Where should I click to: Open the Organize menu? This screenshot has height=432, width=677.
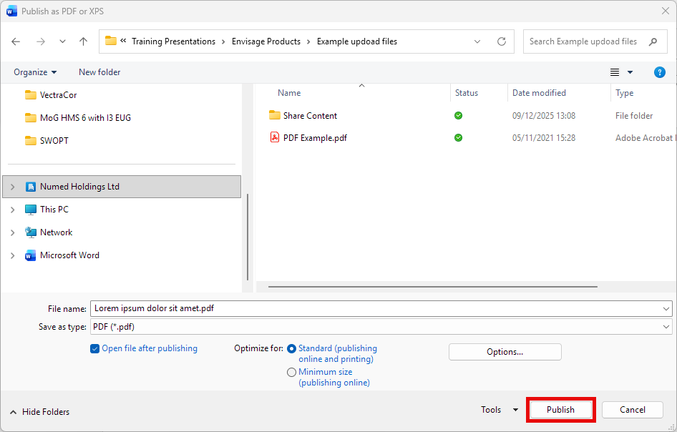tap(34, 72)
